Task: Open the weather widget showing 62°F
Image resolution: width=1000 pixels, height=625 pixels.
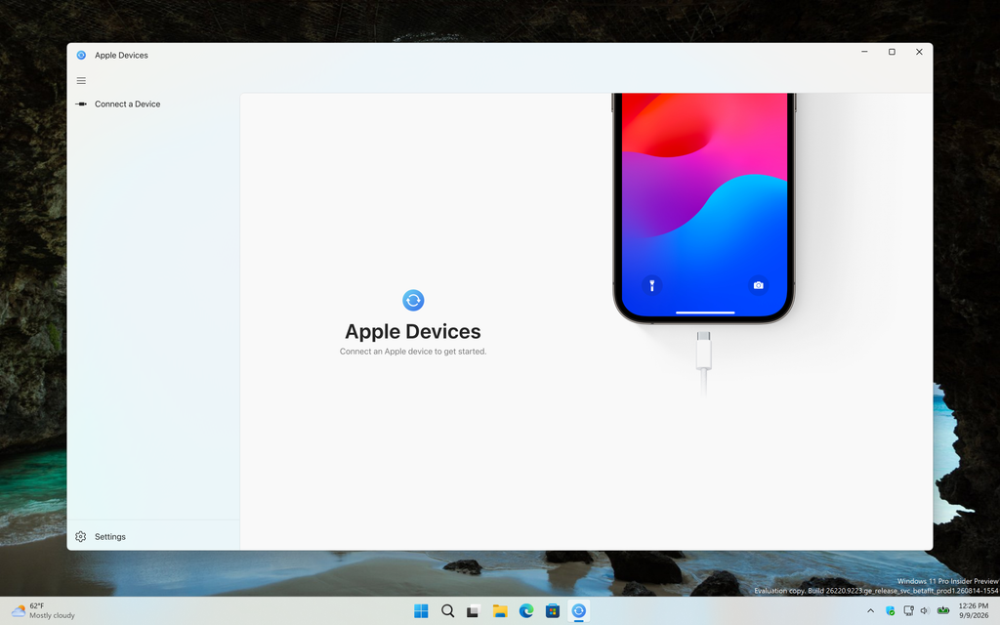Action: click(43, 611)
